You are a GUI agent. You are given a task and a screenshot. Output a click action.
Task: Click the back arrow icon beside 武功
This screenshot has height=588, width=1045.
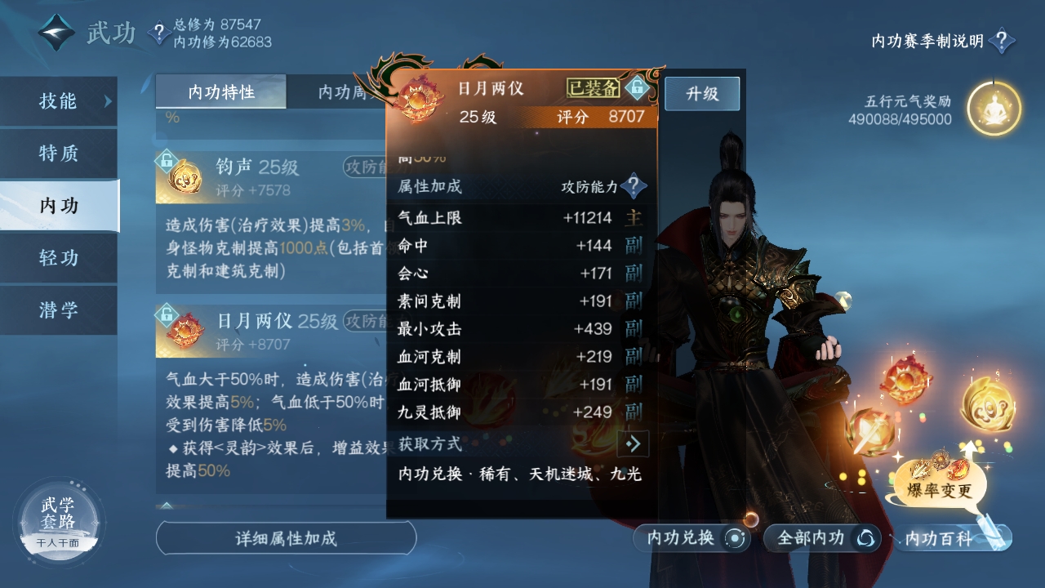[57, 33]
